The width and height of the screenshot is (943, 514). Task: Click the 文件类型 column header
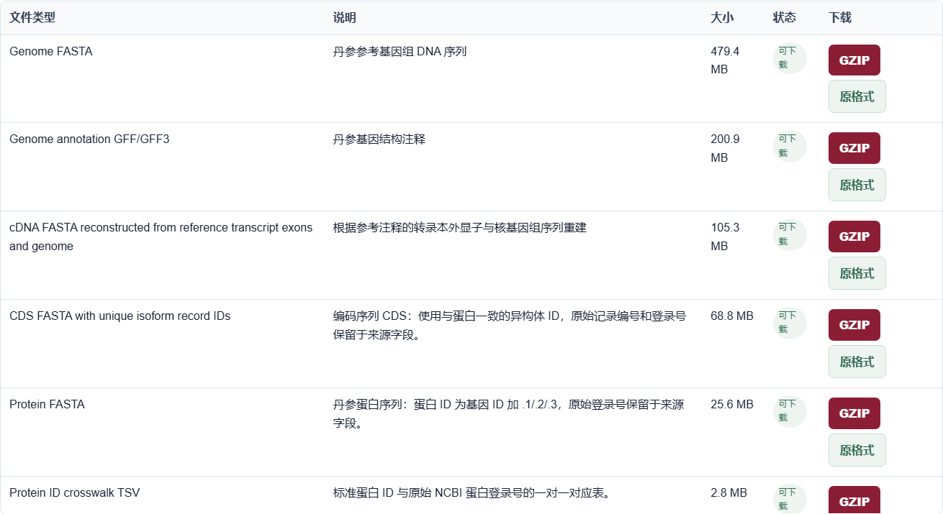(32, 17)
